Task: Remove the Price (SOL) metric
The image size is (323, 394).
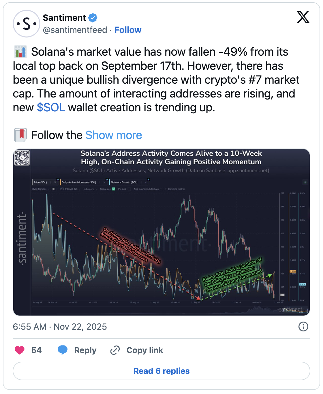Action: pos(55,182)
